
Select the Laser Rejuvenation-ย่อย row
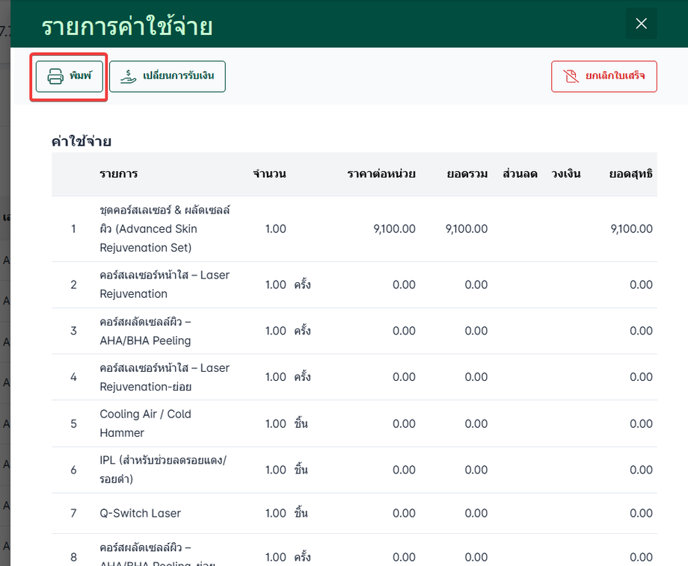[165, 377]
